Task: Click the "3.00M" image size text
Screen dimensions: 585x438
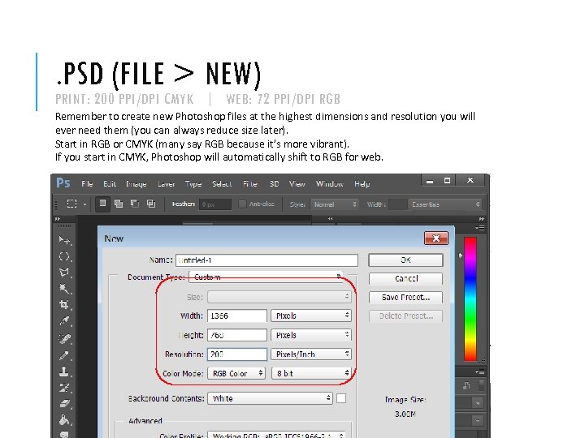Action: (405, 414)
